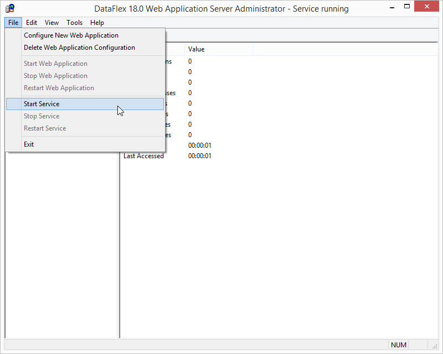The width and height of the screenshot is (443, 354).
Task: Click the Value column header
Action: (219, 49)
